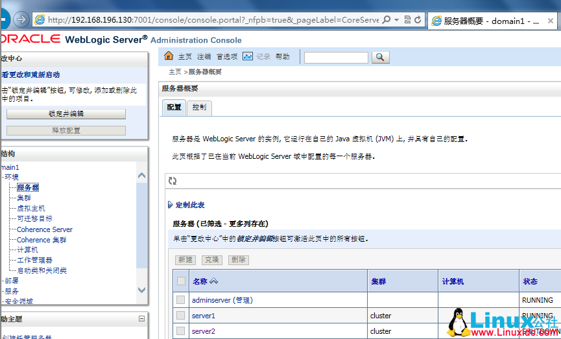
Task: Click the 新建 button
Action: (185, 260)
